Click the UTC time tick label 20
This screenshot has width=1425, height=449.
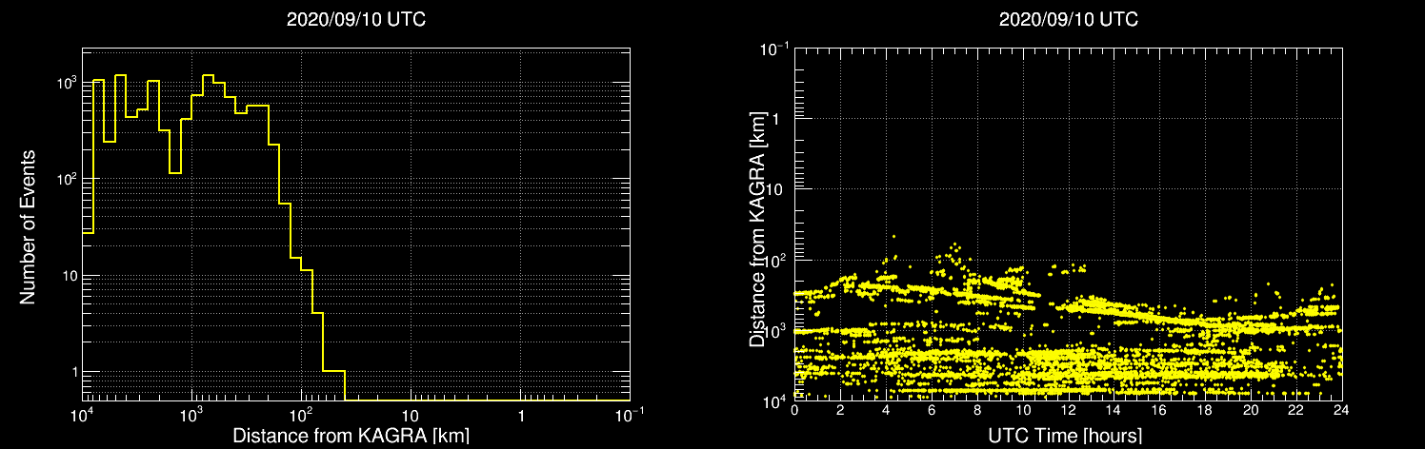click(x=1251, y=410)
